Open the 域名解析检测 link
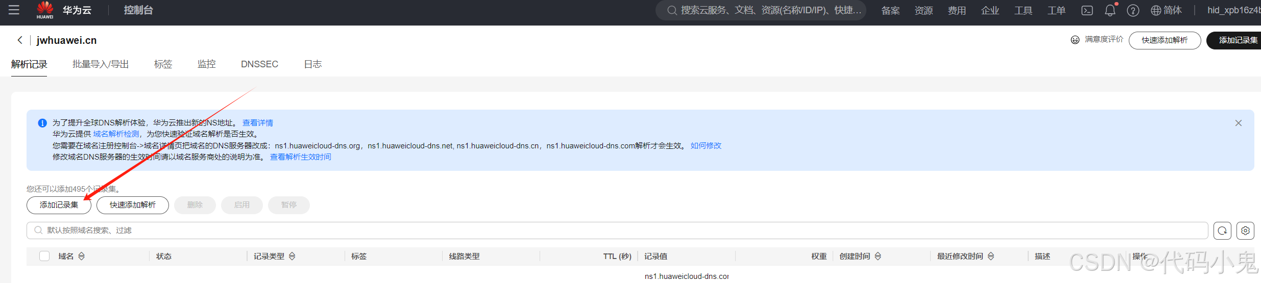The height and width of the screenshot is (283, 1261). tap(116, 134)
